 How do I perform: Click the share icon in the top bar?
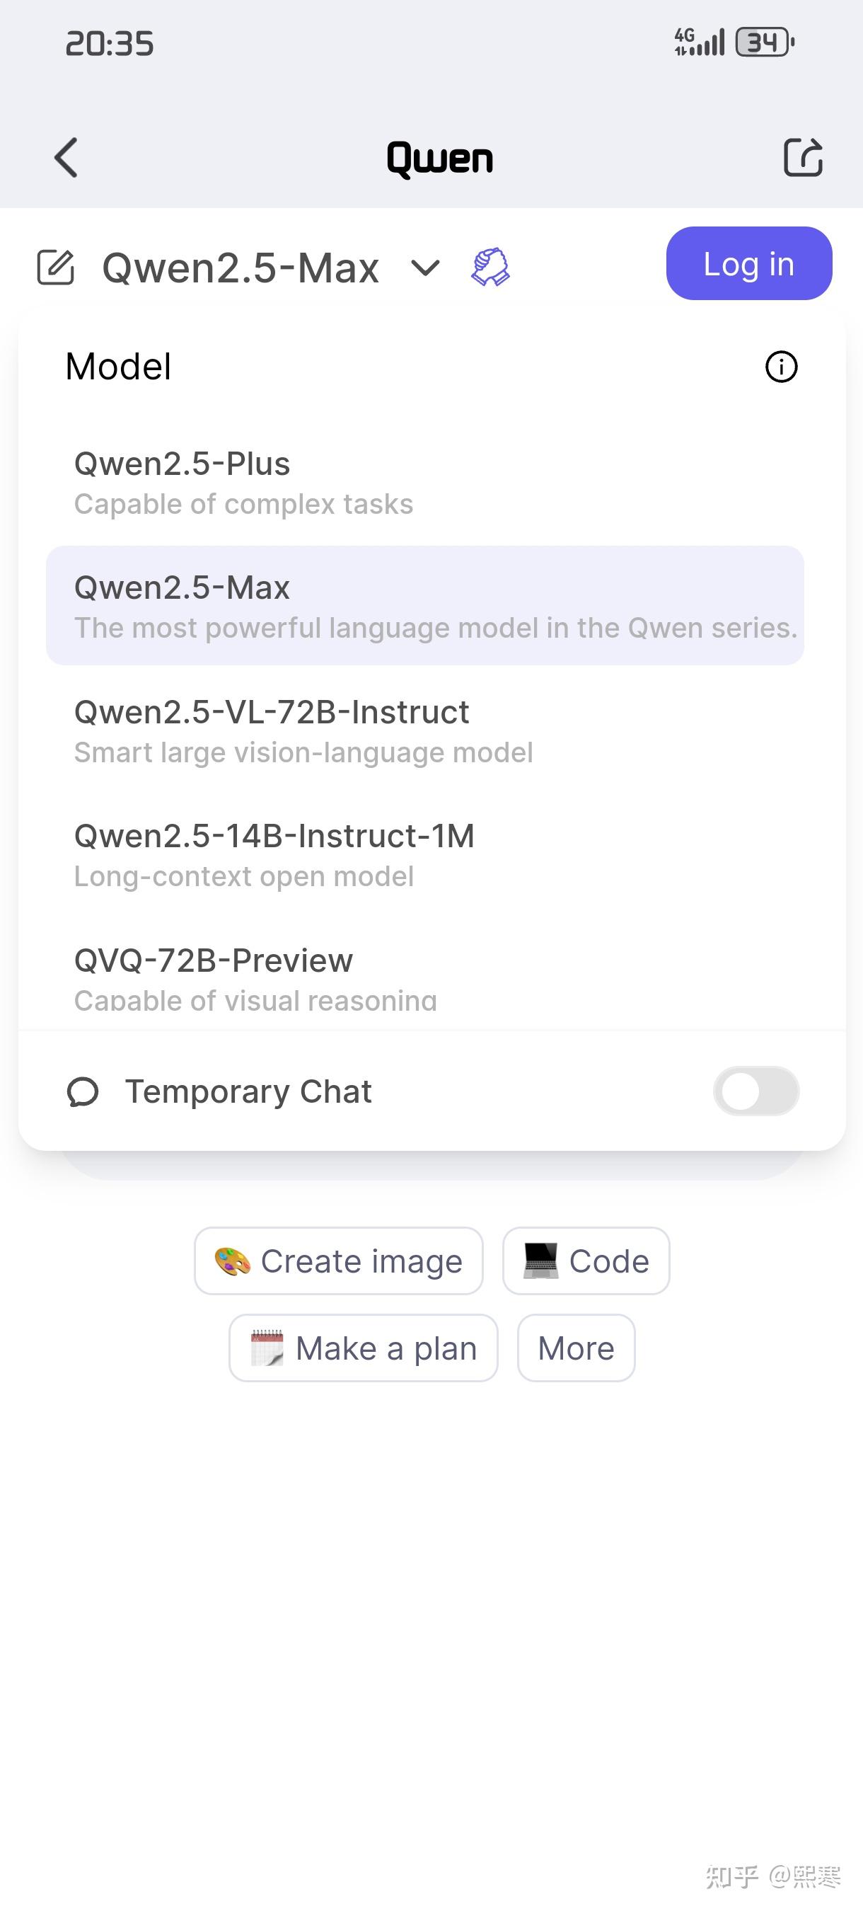[x=803, y=157]
